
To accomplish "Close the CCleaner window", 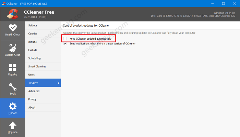I will 235,3.
